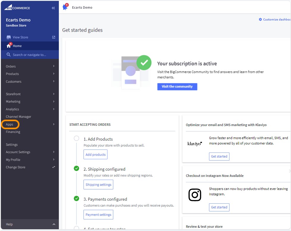Image resolution: width=291 pixels, height=231 pixels.
Task: Click the green checkmark for Payments configured
Action: point(76,198)
